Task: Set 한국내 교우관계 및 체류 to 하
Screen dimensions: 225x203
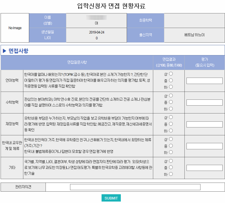Action: tap(171, 152)
